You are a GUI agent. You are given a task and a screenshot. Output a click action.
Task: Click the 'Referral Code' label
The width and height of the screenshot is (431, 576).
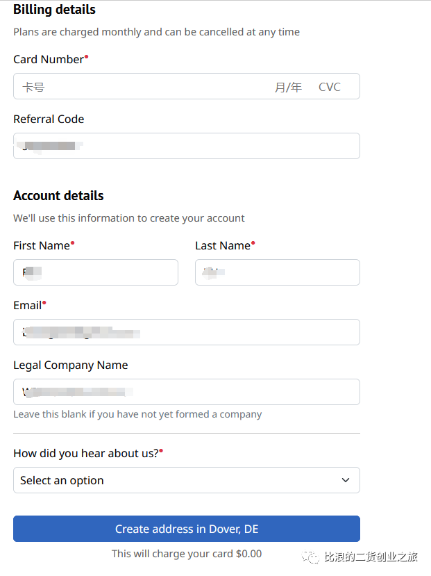[x=49, y=119]
